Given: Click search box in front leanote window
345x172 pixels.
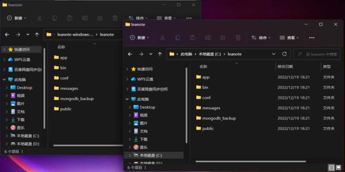Looking at the screenshot, I should (x=317, y=54).
